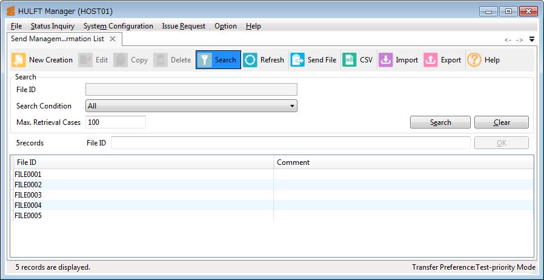This screenshot has height=280, width=544.
Task: Click the Search button in search panel
Action: pos(440,122)
